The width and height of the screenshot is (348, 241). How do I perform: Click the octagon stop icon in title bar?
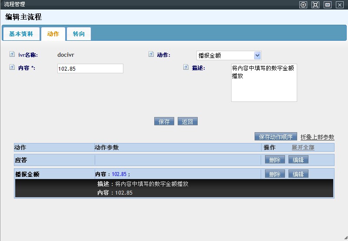pos(303,5)
